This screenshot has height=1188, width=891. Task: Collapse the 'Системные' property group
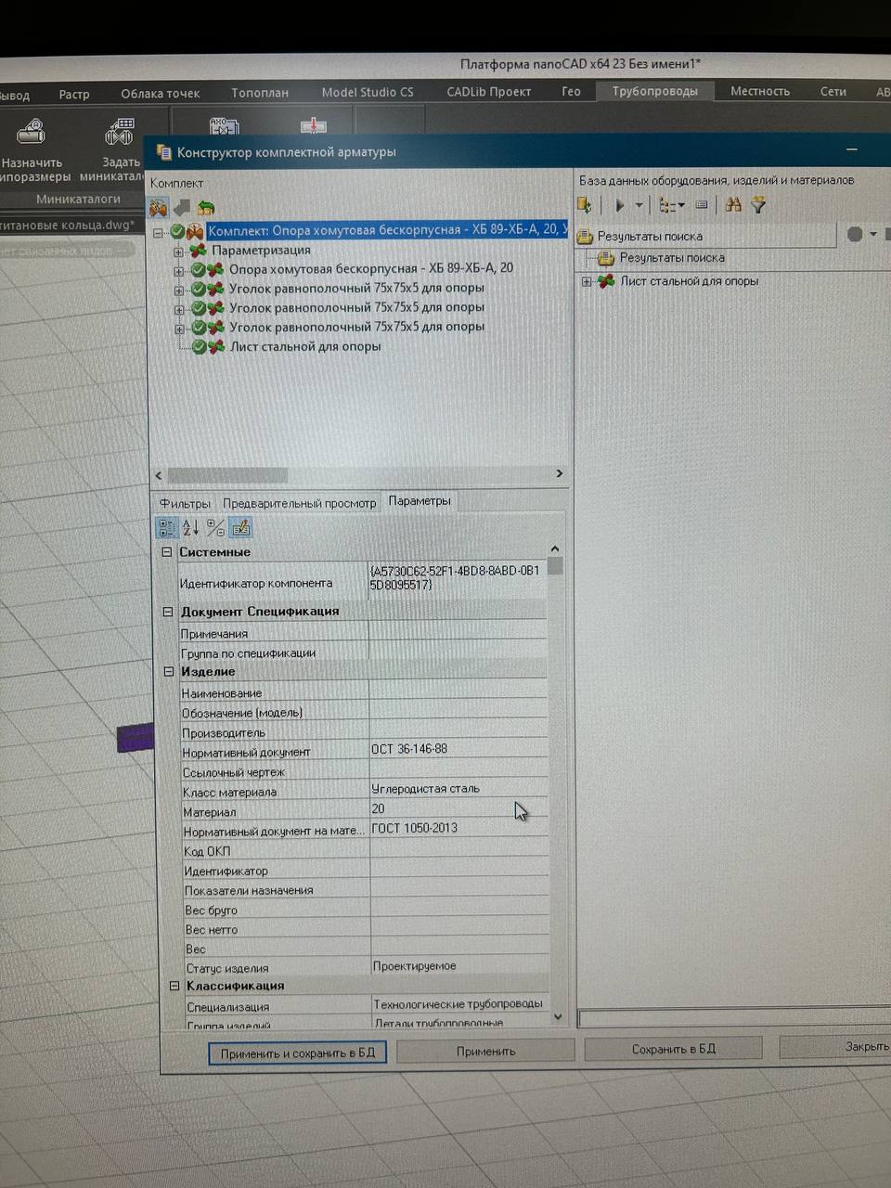point(167,552)
